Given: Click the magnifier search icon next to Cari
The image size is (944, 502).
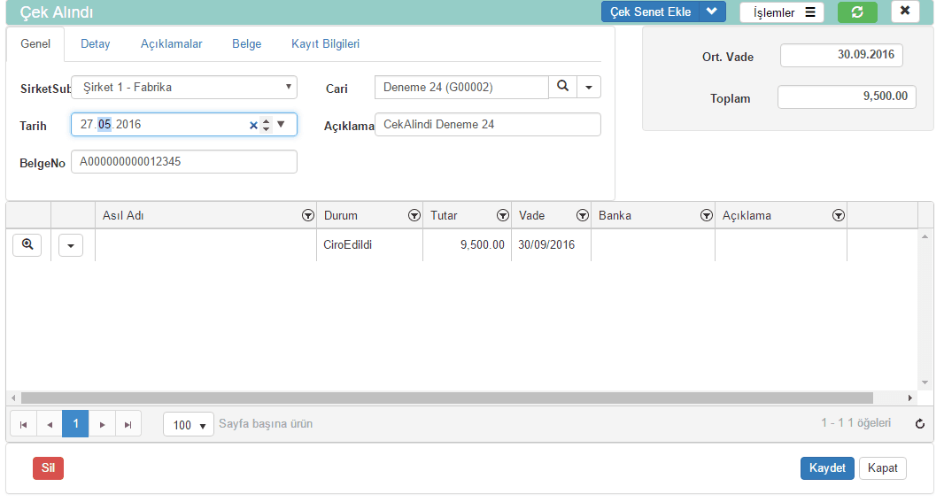Looking at the screenshot, I should click(562, 87).
